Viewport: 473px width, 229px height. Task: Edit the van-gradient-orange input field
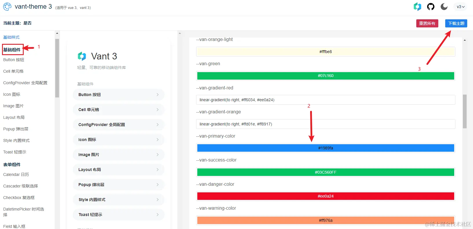[x=326, y=124]
